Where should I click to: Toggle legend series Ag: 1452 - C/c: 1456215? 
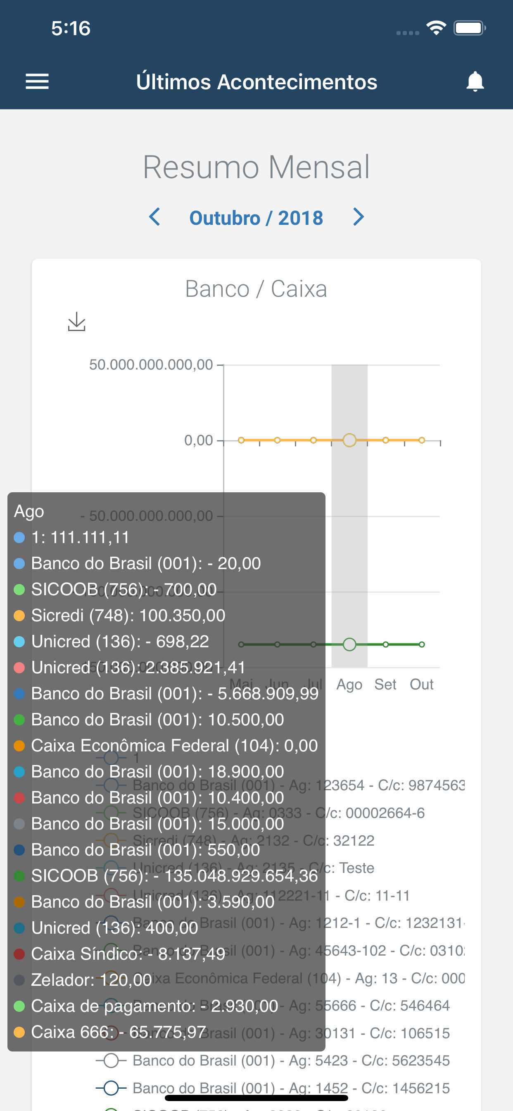pyautogui.click(x=273, y=1088)
